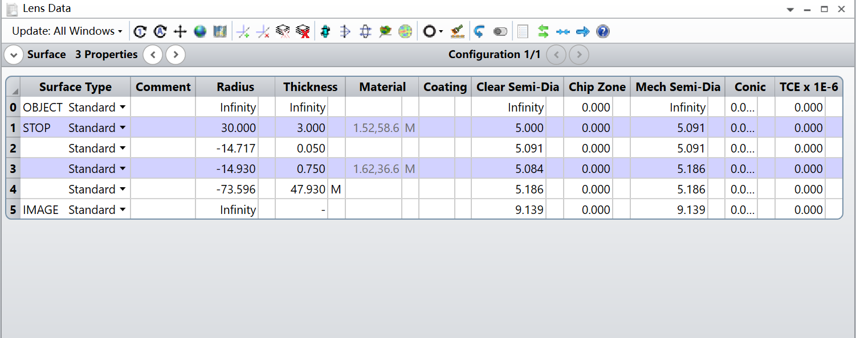The image size is (856, 338).
Task: Click the colorful circular data map icon
Action: point(405,31)
